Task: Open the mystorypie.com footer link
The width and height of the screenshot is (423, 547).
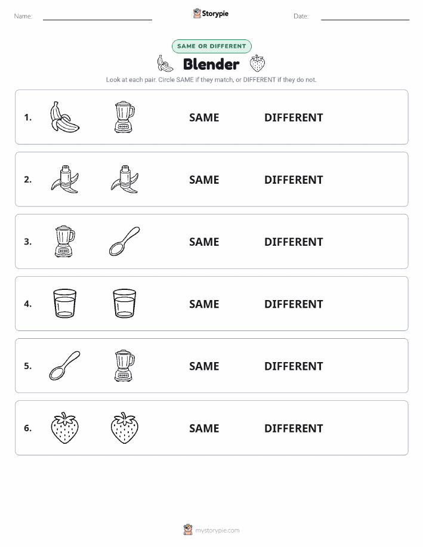Action: click(217, 530)
